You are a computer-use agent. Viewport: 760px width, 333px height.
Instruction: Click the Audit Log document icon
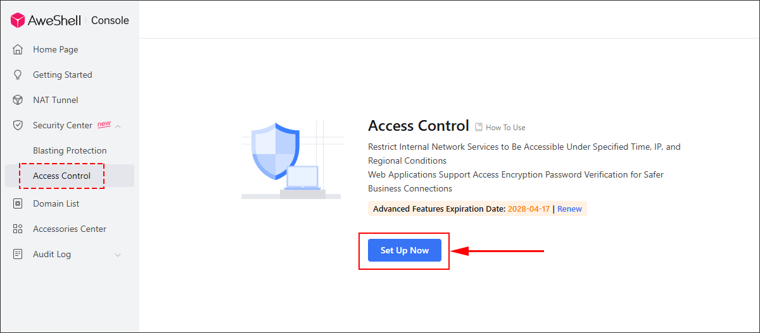(18, 254)
